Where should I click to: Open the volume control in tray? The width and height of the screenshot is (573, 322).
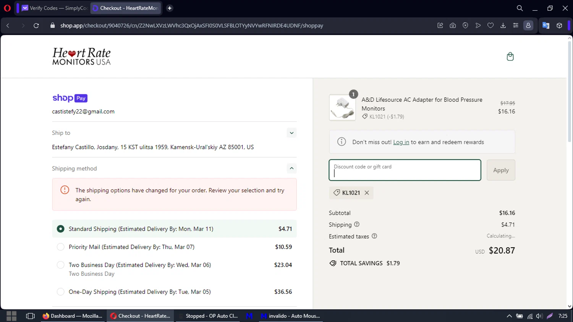point(539,316)
